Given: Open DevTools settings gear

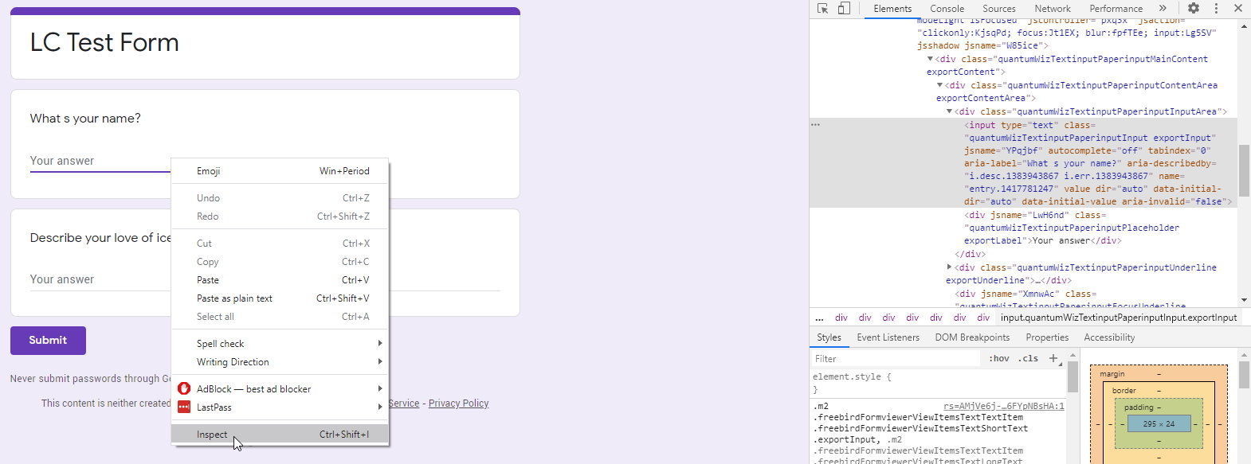Looking at the screenshot, I should (x=1193, y=9).
